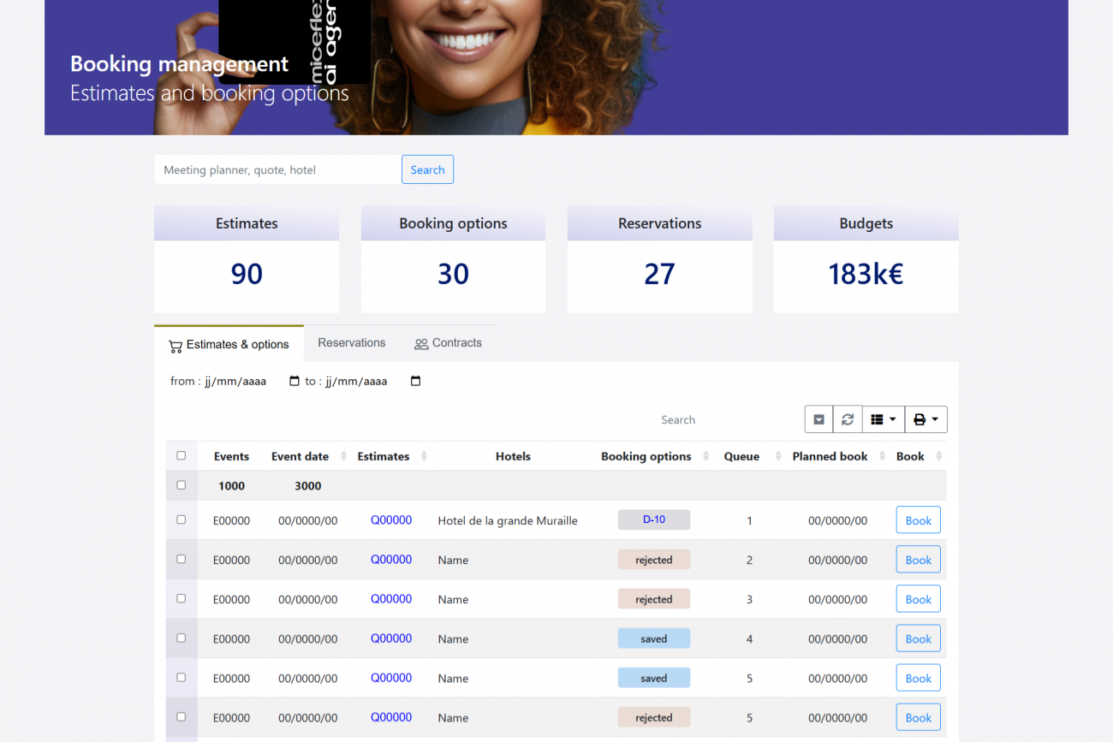This screenshot has height=742, width=1113.
Task: Open the 'from' date calendar picker icon
Action: (x=295, y=381)
